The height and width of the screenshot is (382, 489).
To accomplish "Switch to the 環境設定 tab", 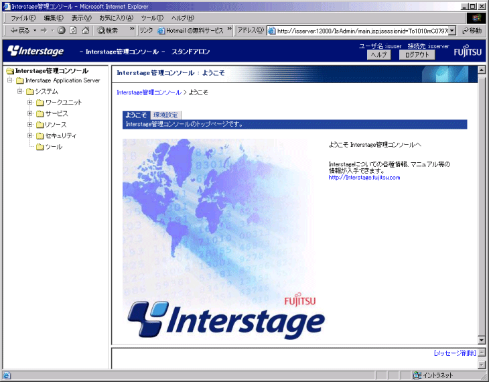I will [x=165, y=115].
